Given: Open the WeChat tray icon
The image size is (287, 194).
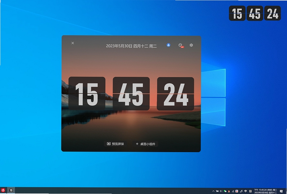Looking at the screenshot, I should 225,191.
